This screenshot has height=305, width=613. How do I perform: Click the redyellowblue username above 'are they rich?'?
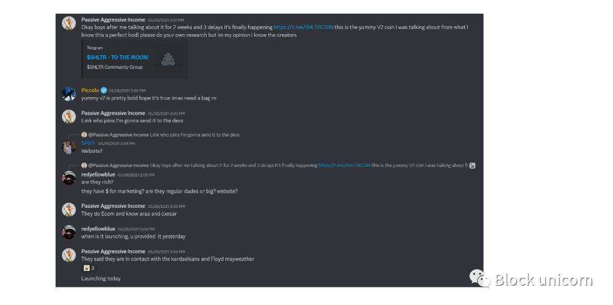click(x=98, y=174)
